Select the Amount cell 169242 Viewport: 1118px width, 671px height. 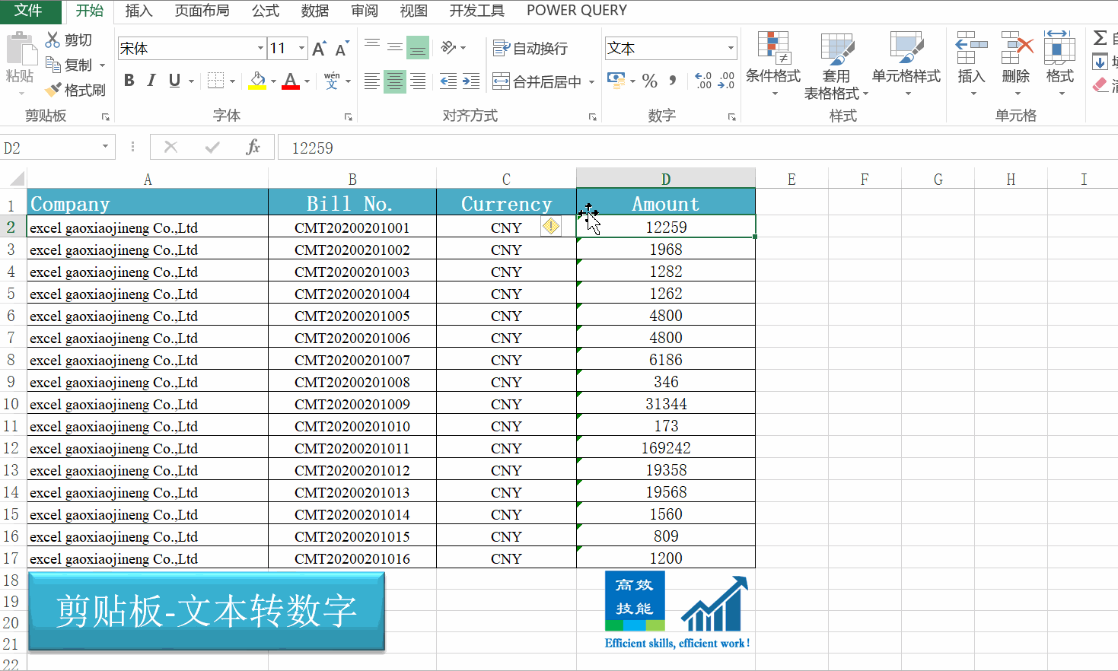point(666,448)
